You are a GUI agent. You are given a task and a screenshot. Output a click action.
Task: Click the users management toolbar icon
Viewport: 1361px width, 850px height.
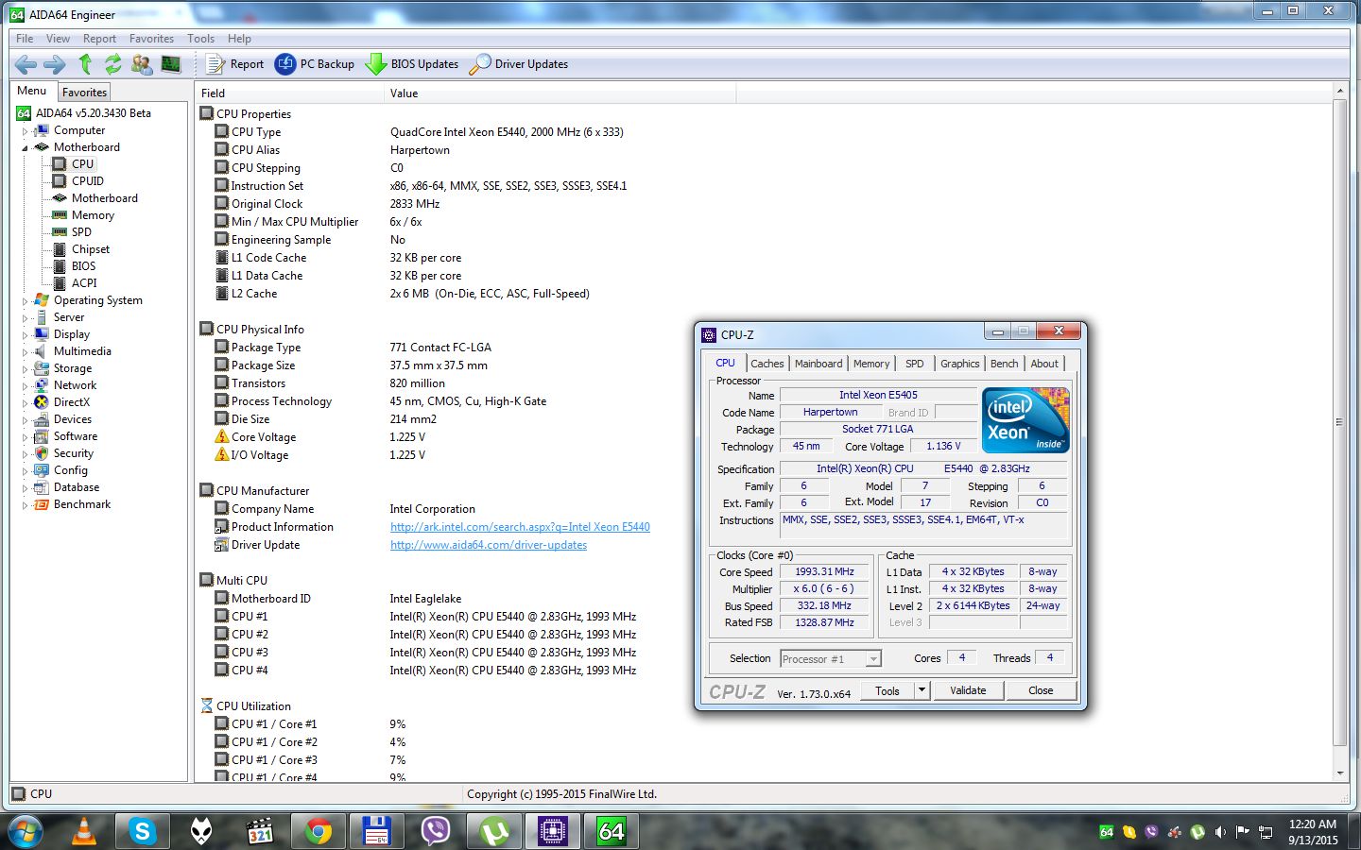[x=142, y=64]
